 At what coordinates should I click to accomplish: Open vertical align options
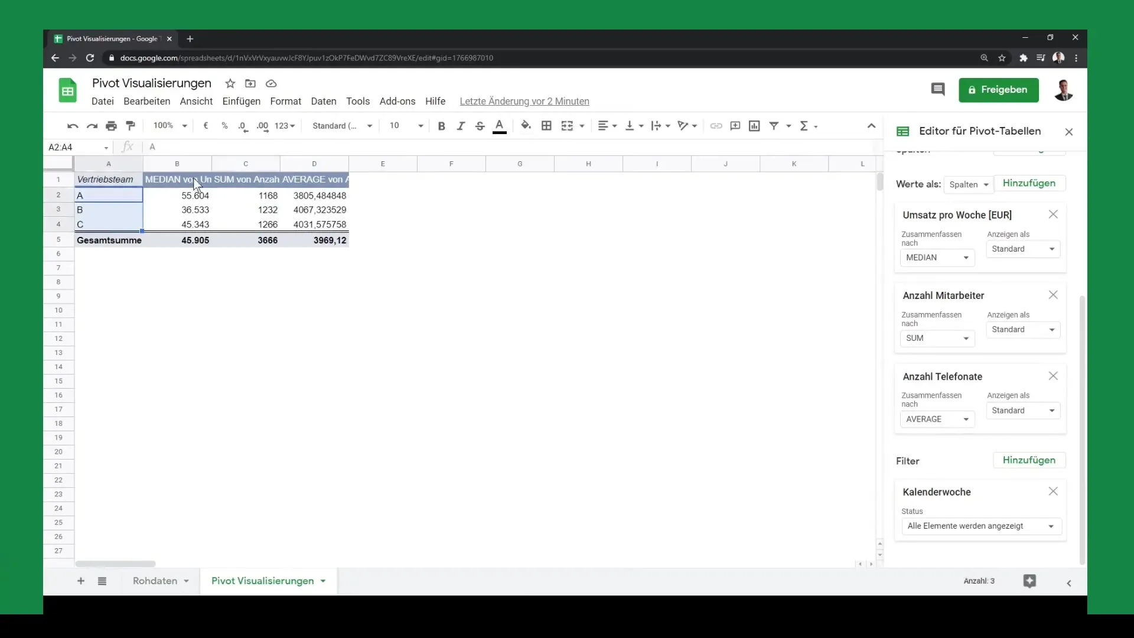[634, 126]
